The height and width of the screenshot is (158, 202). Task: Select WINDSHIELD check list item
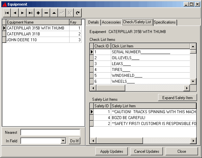point(140,76)
